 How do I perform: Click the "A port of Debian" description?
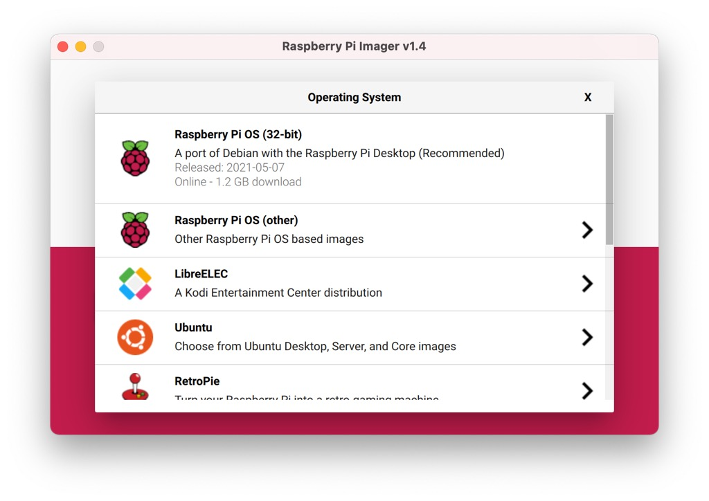[x=339, y=153]
